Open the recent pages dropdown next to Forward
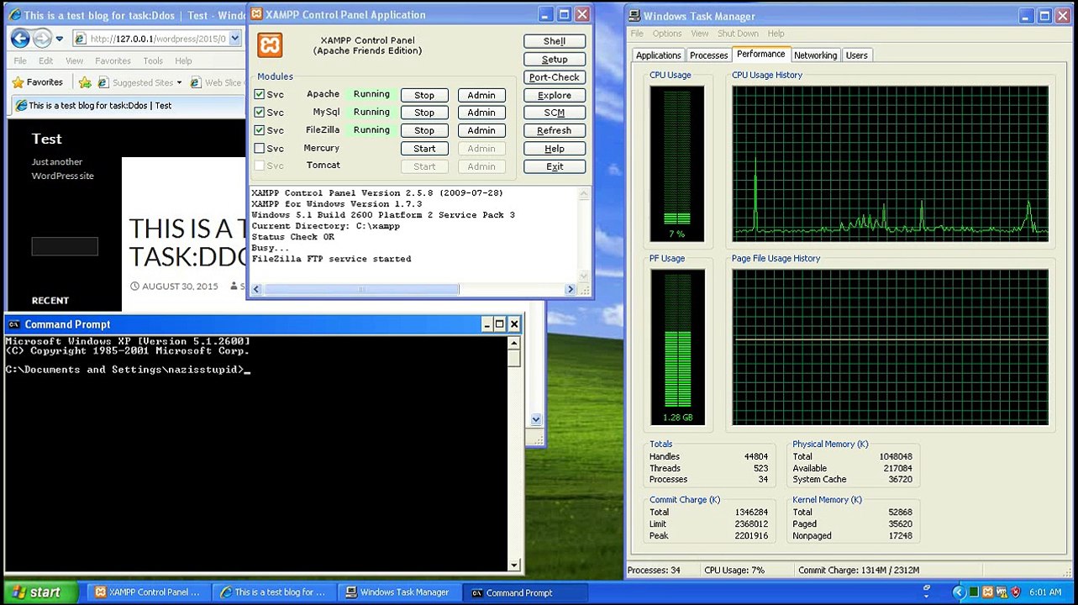 (x=60, y=39)
